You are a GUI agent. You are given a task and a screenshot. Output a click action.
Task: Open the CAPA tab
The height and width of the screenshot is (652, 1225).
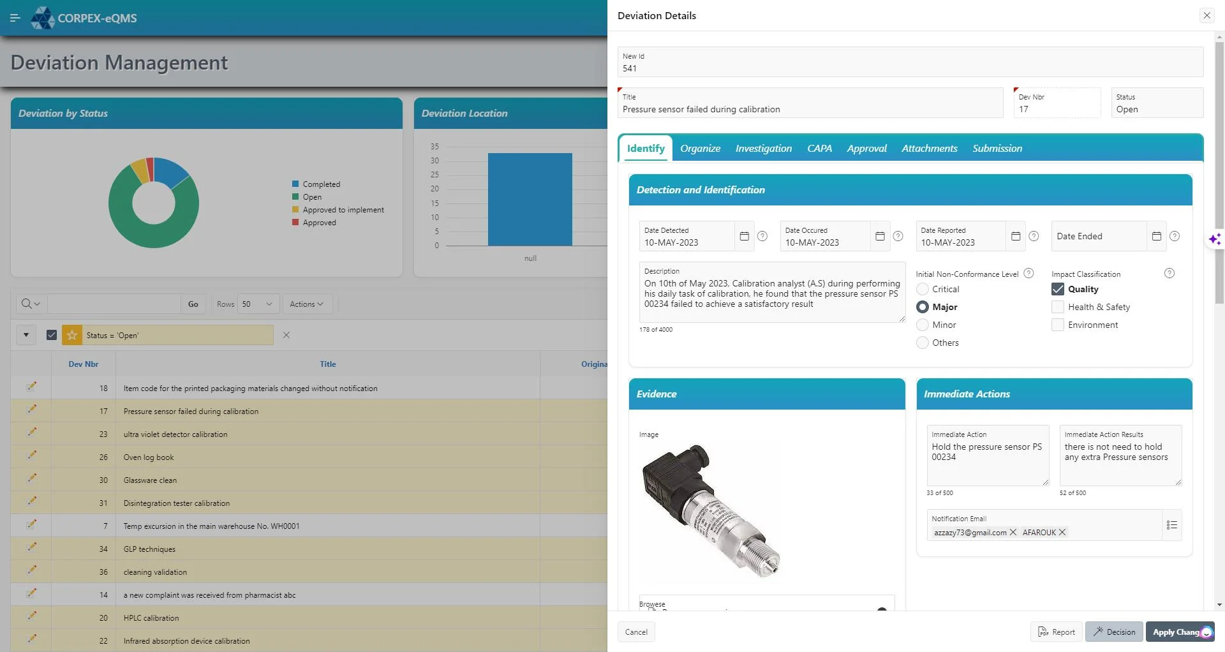[819, 149]
